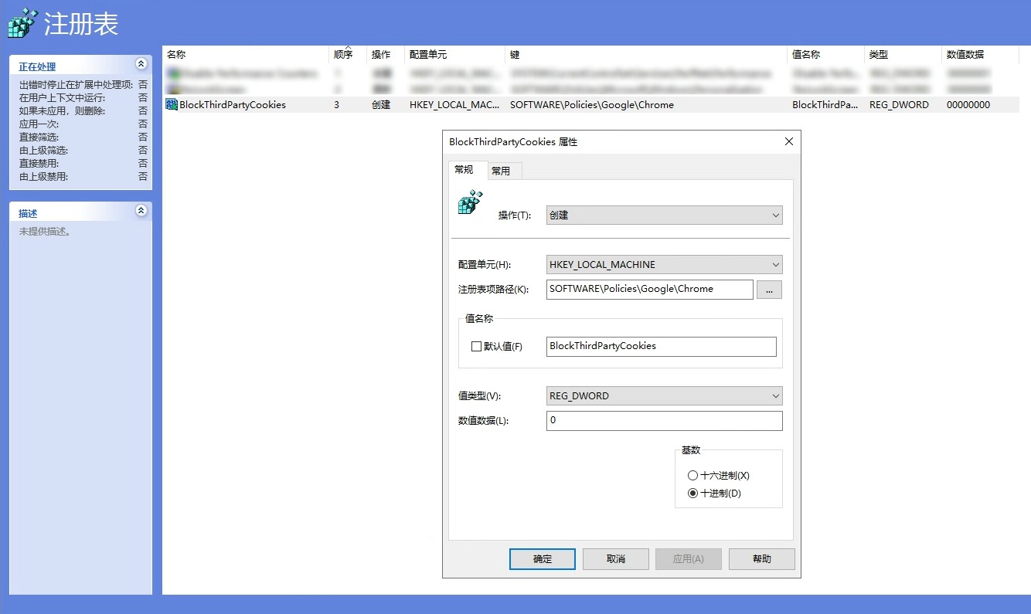Enable the 默认值 checkbox
Image resolution: width=1031 pixels, height=614 pixels.
(476, 347)
